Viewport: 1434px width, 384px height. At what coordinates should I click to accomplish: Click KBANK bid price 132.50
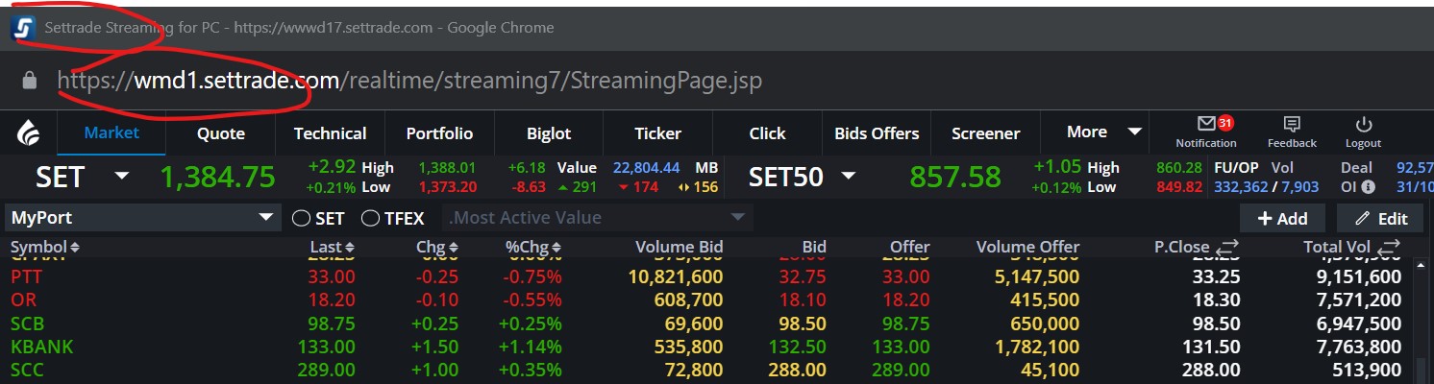(802, 346)
